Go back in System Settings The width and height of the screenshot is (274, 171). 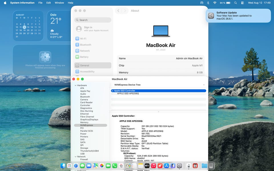[x=118, y=11]
